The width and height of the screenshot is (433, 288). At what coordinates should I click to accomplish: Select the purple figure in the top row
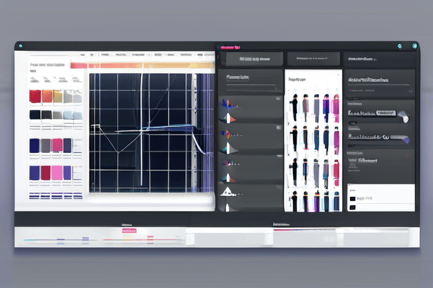click(326, 105)
